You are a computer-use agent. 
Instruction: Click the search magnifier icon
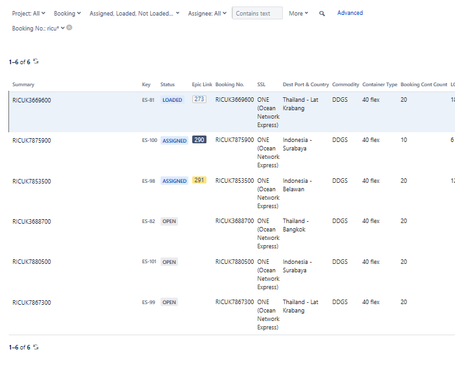tap(322, 14)
